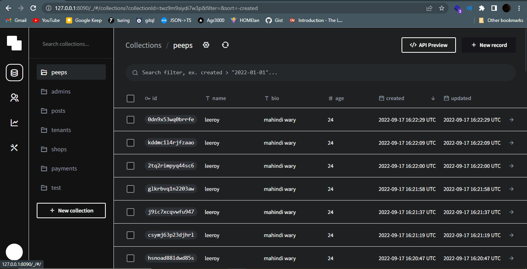Open the admin avatar menu at bottom
The height and width of the screenshot is (269, 527).
pyautogui.click(x=14, y=252)
